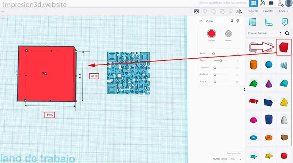Open the 3D design grid view icon
Image resolution: width=293 pixels, height=163 pixels.
[x=253, y=3]
